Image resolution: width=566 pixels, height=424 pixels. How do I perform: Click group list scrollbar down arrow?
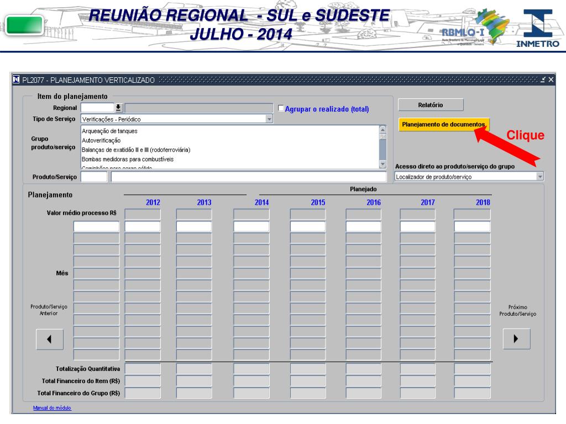[382, 165]
